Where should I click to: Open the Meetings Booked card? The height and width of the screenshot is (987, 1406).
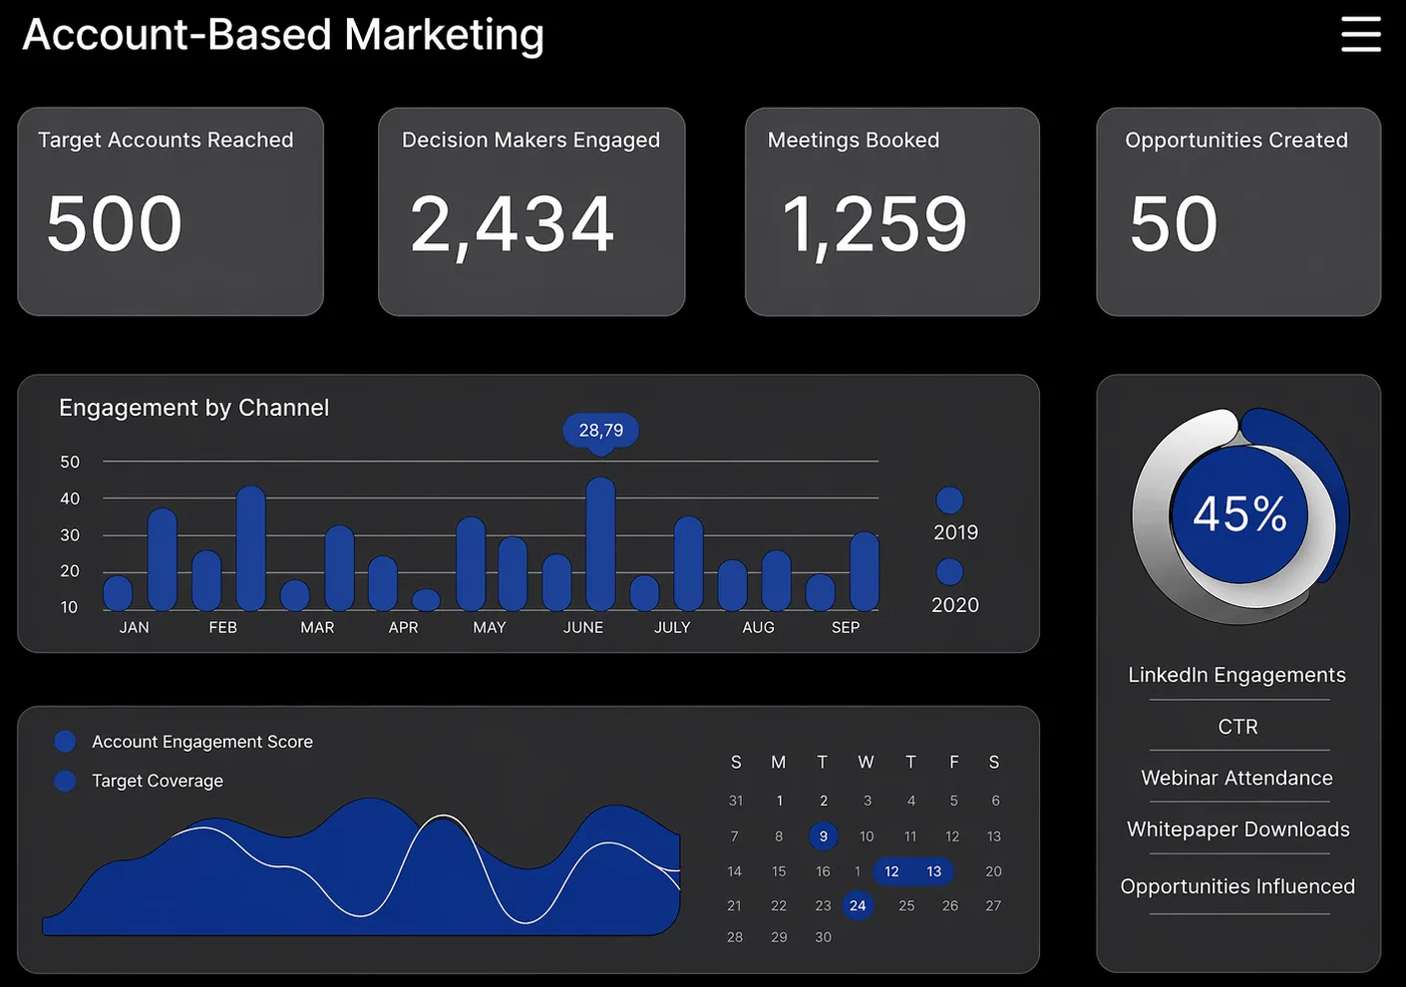pos(892,211)
